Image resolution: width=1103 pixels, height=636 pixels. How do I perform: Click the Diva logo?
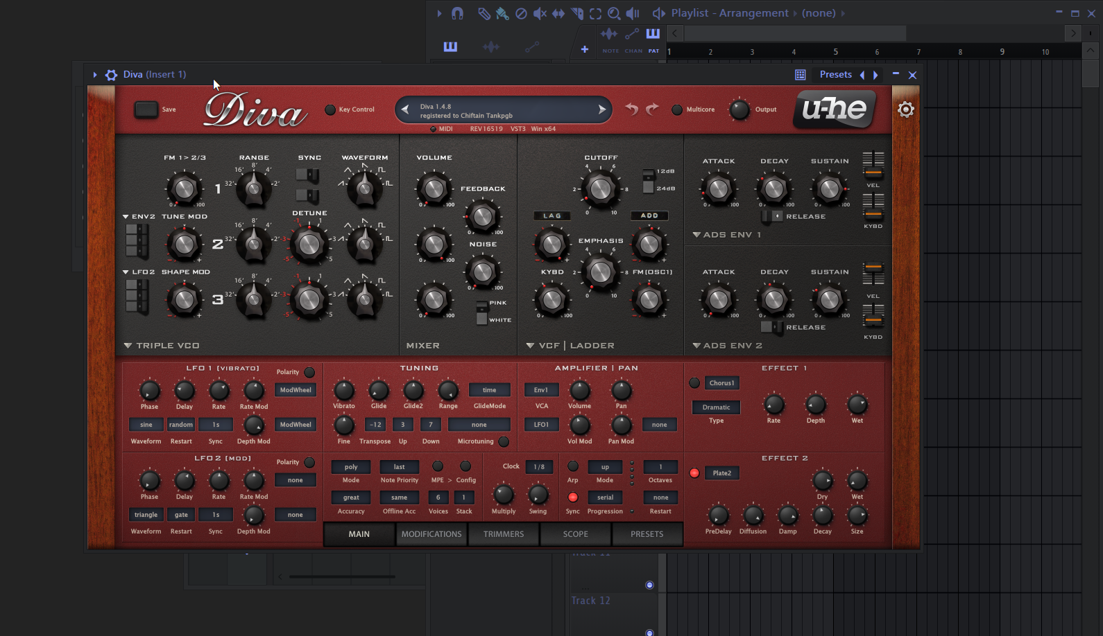255,111
